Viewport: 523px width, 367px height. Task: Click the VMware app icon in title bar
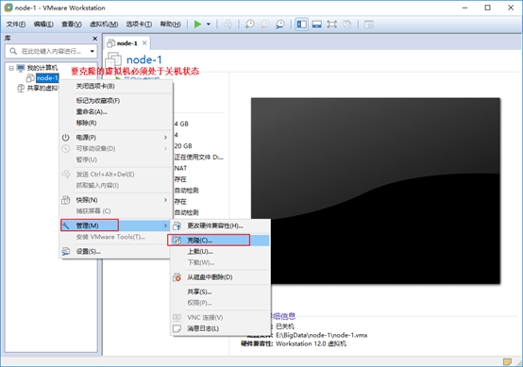point(8,8)
